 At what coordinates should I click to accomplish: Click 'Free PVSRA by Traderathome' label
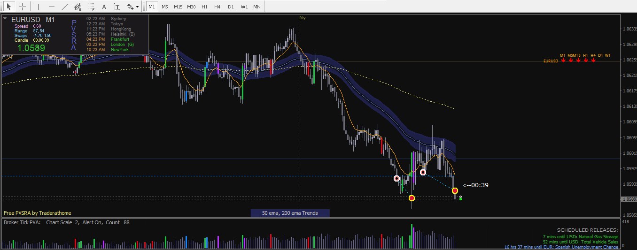point(37,213)
